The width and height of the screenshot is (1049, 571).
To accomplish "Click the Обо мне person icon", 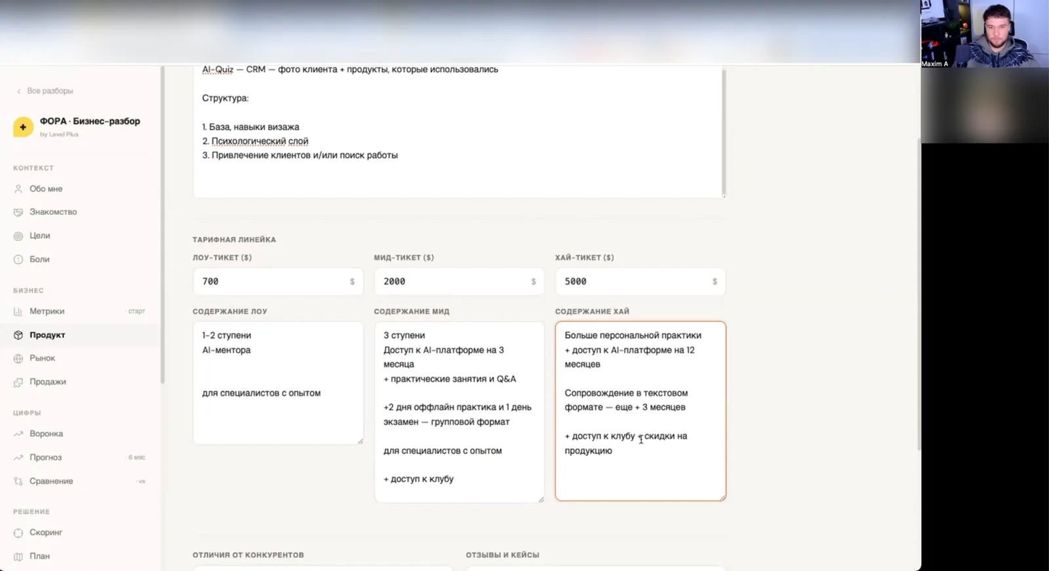I will click(18, 189).
